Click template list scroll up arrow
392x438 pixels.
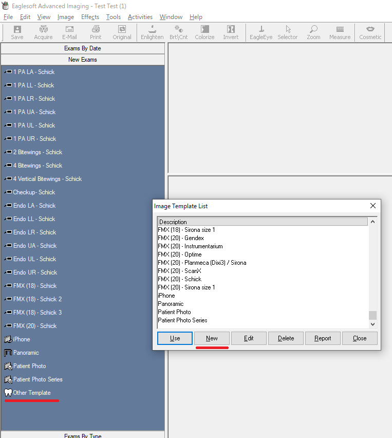tap(372, 222)
